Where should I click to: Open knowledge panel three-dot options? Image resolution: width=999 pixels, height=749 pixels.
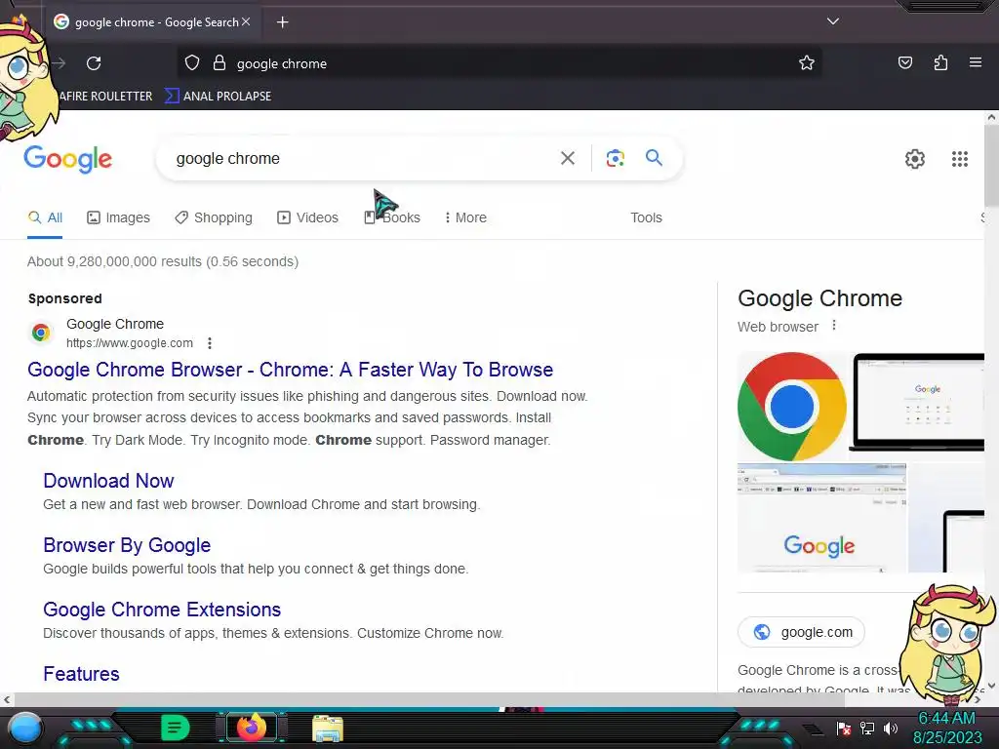(x=833, y=326)
